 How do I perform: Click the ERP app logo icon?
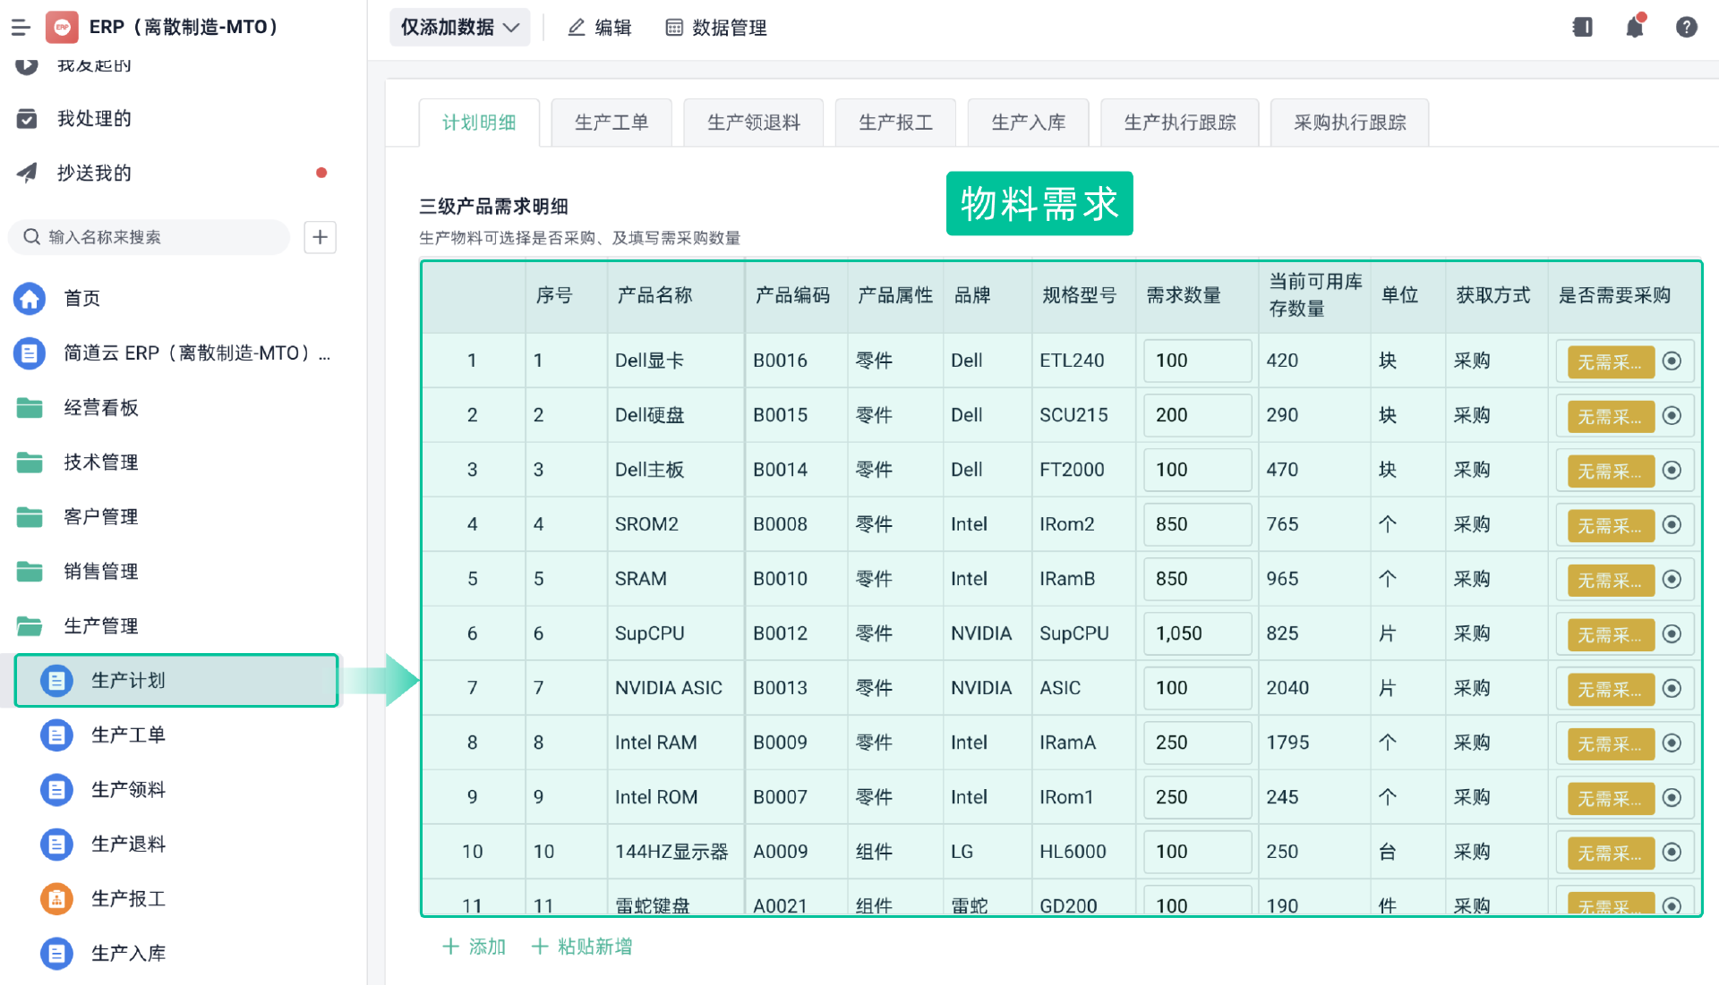tap(60, 26)
